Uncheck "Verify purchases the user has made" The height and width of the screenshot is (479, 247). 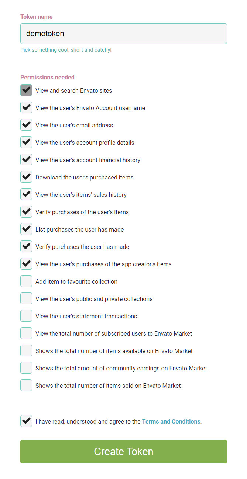pos(26,246)
